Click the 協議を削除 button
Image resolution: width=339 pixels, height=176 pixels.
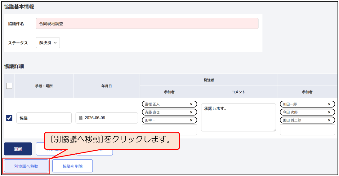click(x=73, y=166)
